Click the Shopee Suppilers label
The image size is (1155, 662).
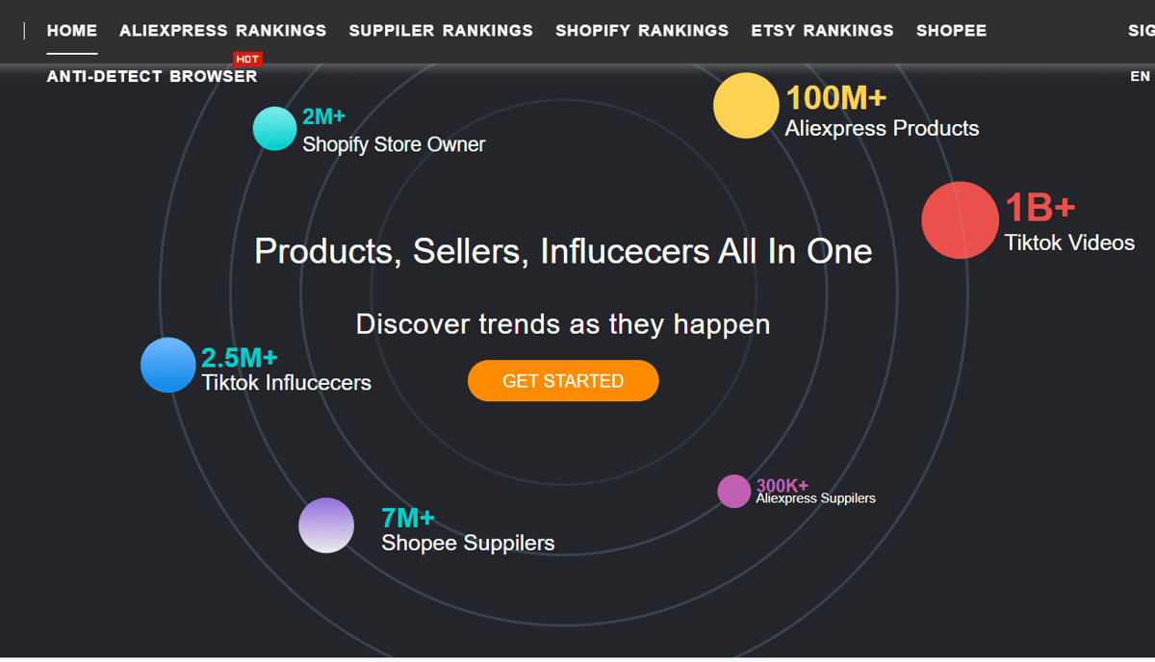click(x=468, y=543)
